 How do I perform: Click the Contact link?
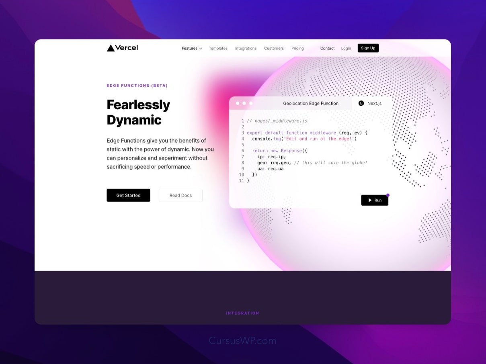point(327,48)
